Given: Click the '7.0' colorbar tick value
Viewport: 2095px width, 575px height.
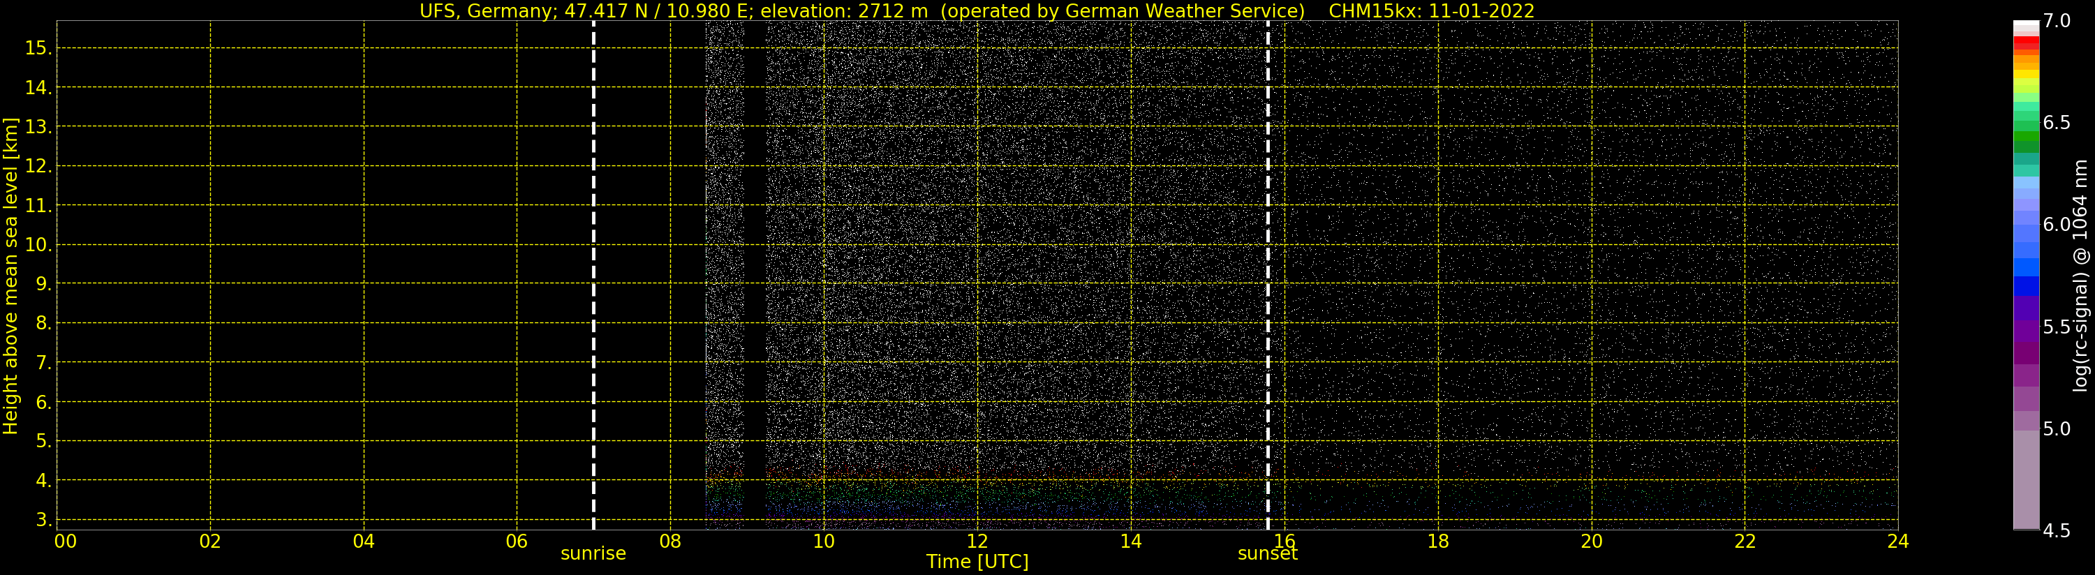Looking at the screenshot, I should tap(2057, 21).
